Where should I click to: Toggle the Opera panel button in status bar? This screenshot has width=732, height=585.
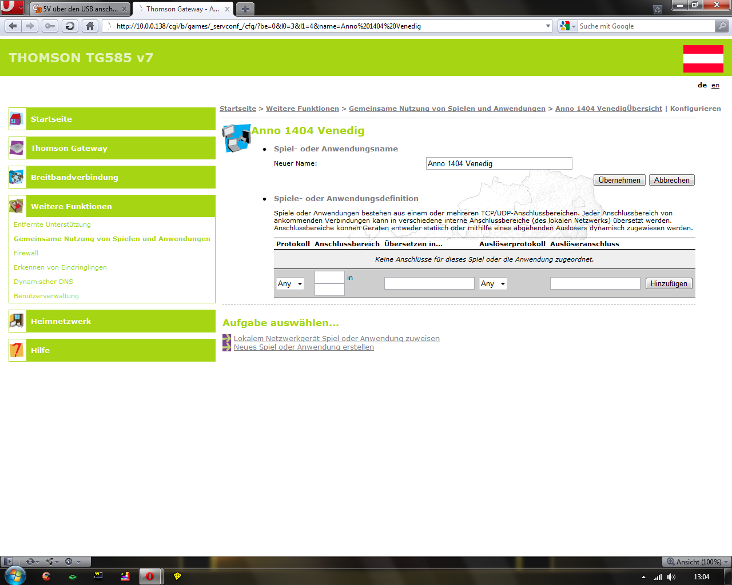coord(7,562)
